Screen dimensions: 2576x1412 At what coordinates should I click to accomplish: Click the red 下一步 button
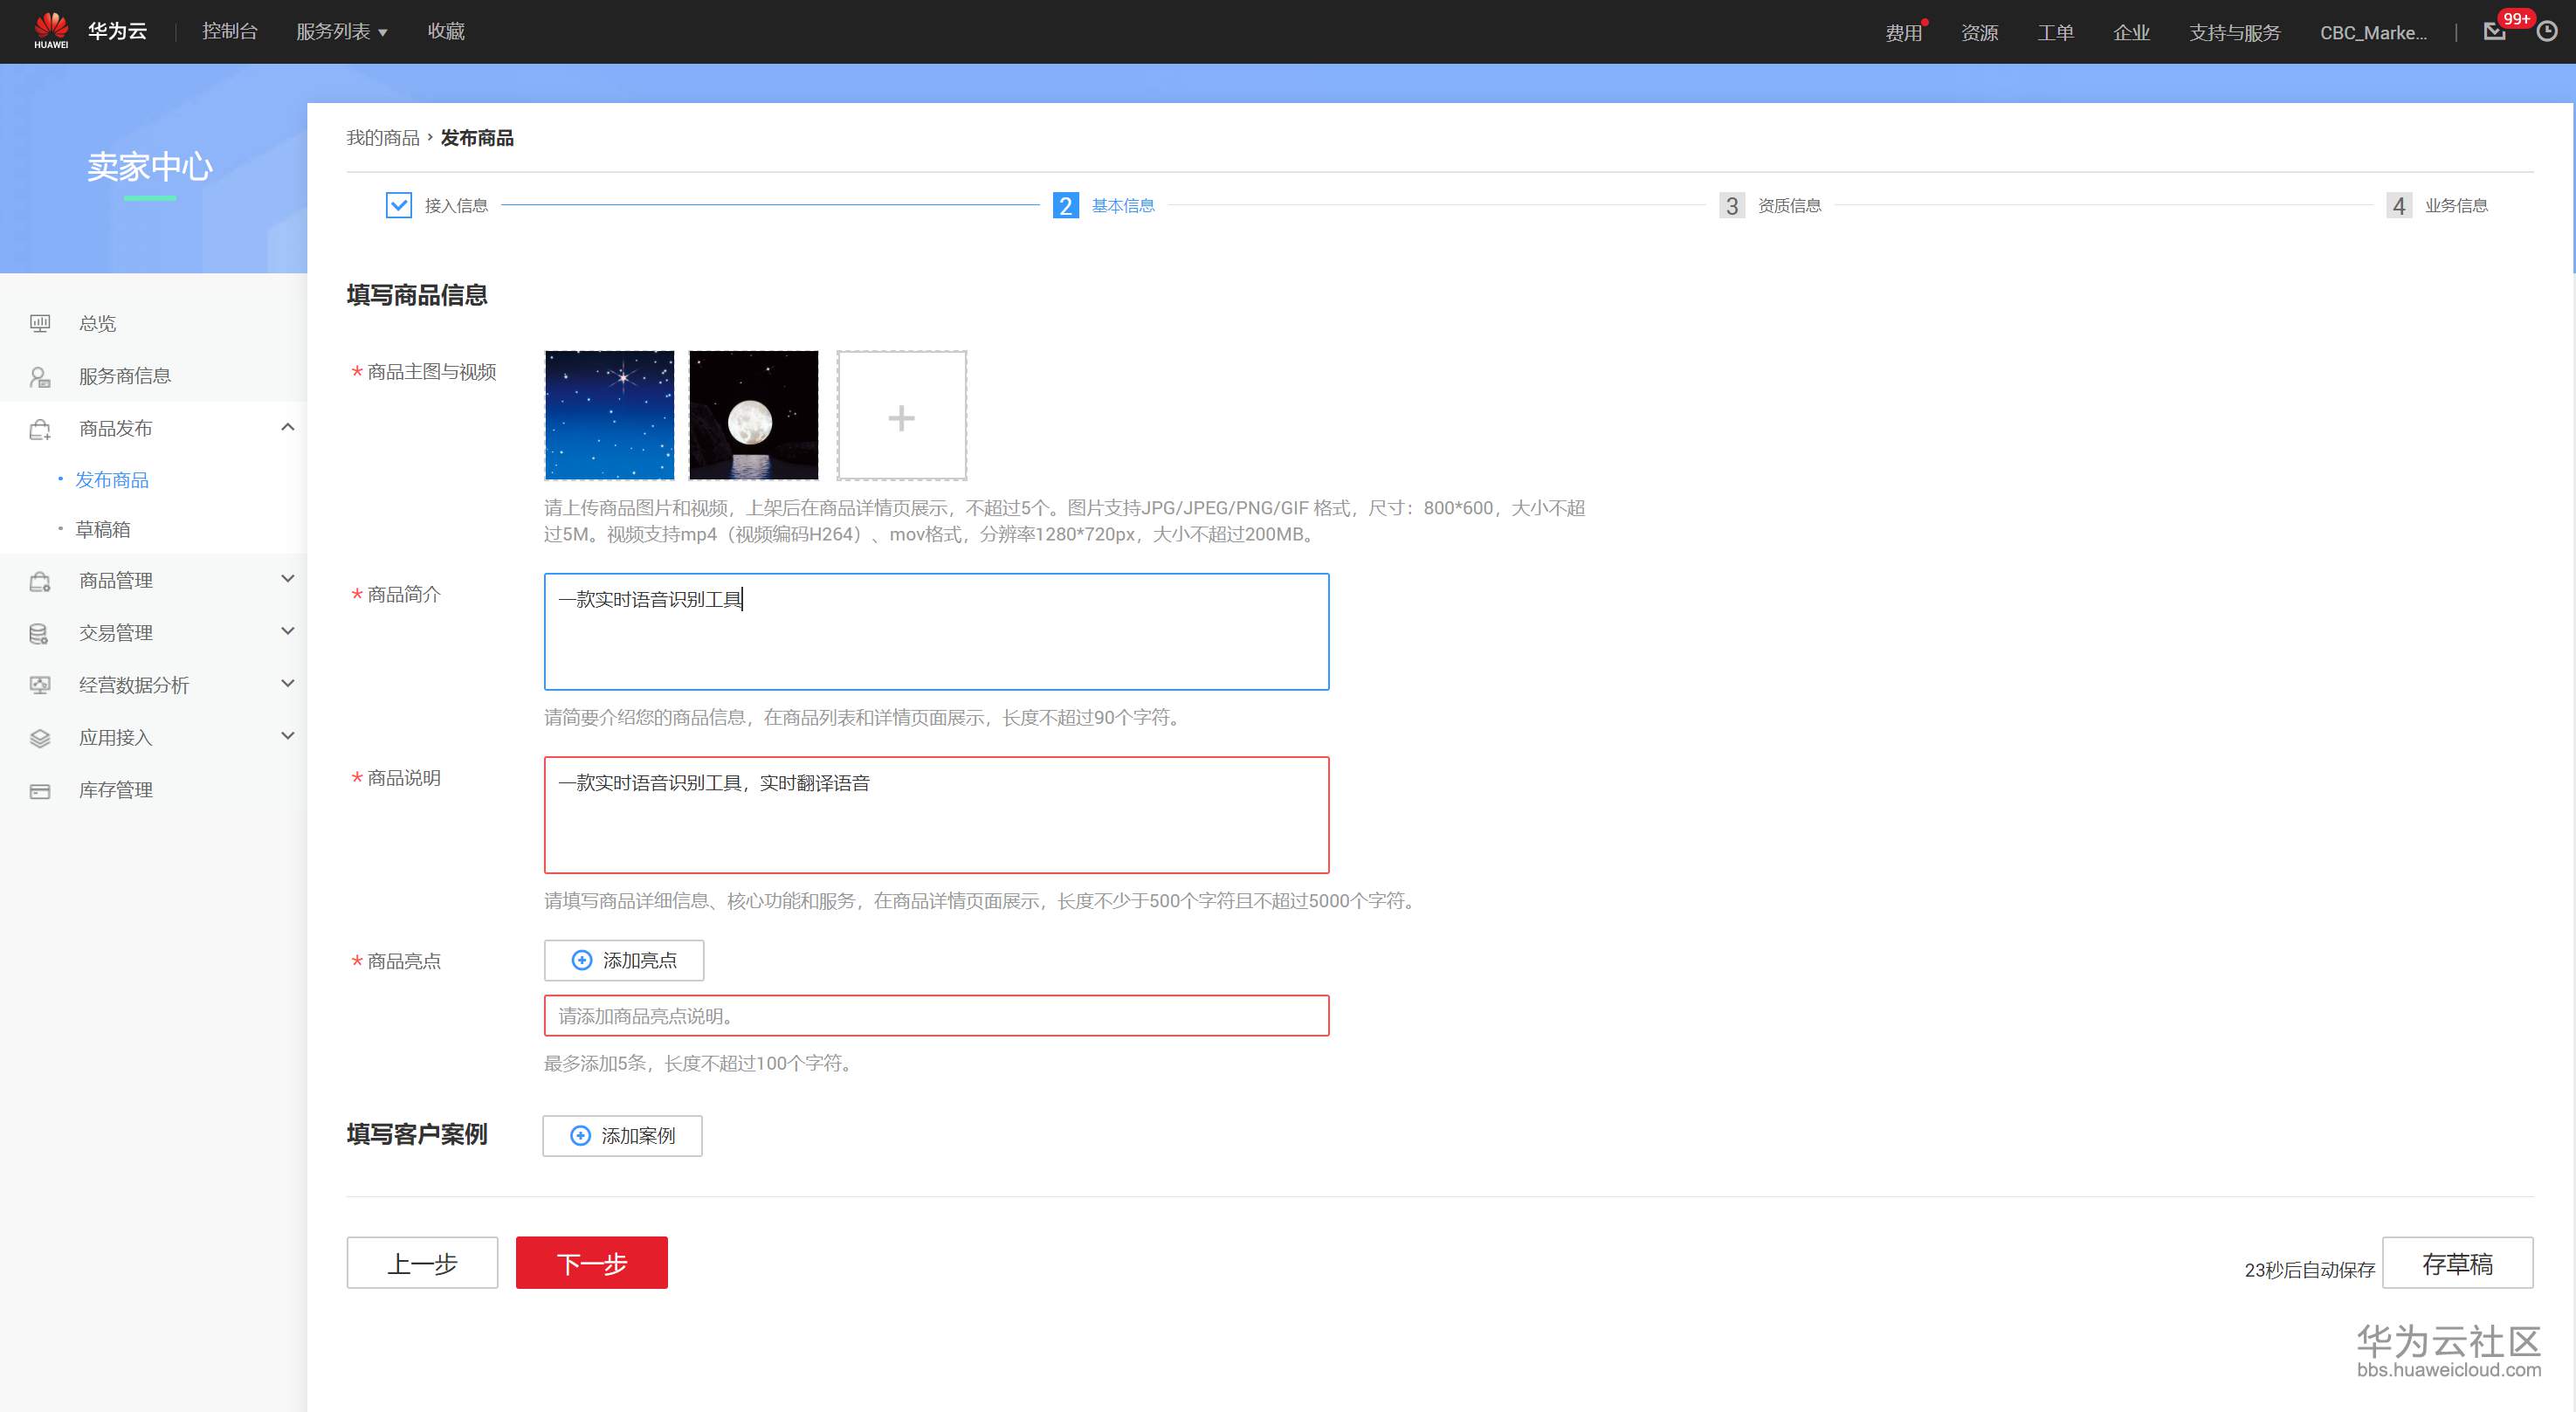click(x=591, y=1262)
